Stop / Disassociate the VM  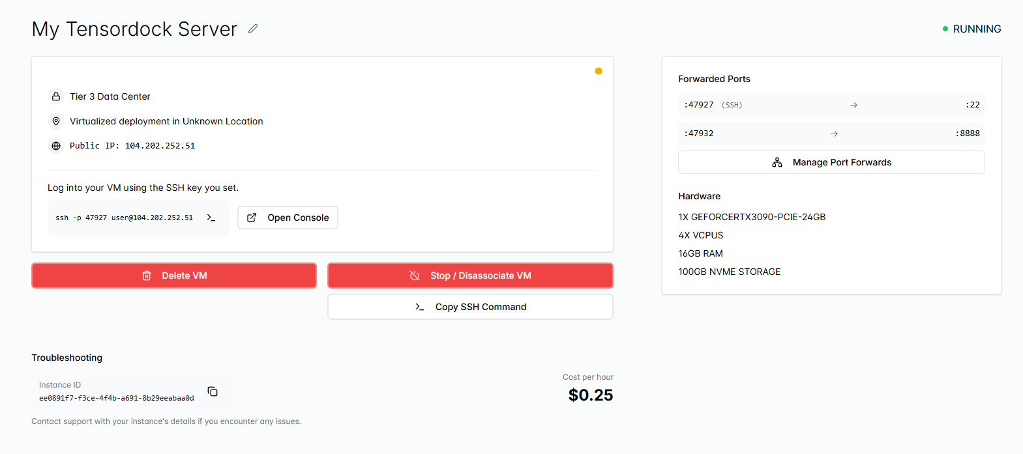point(470,276)
